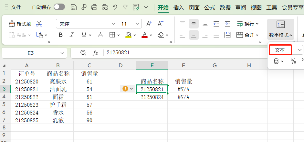Switch to the 视图 tab
The width and height of the screenshot is (304, 142).
tap(256, 7)
